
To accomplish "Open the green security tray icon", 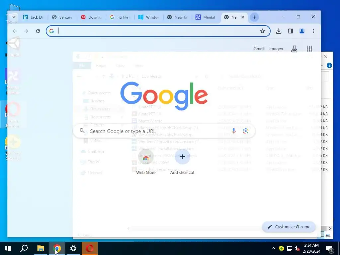I will click(x=281, y=248).
